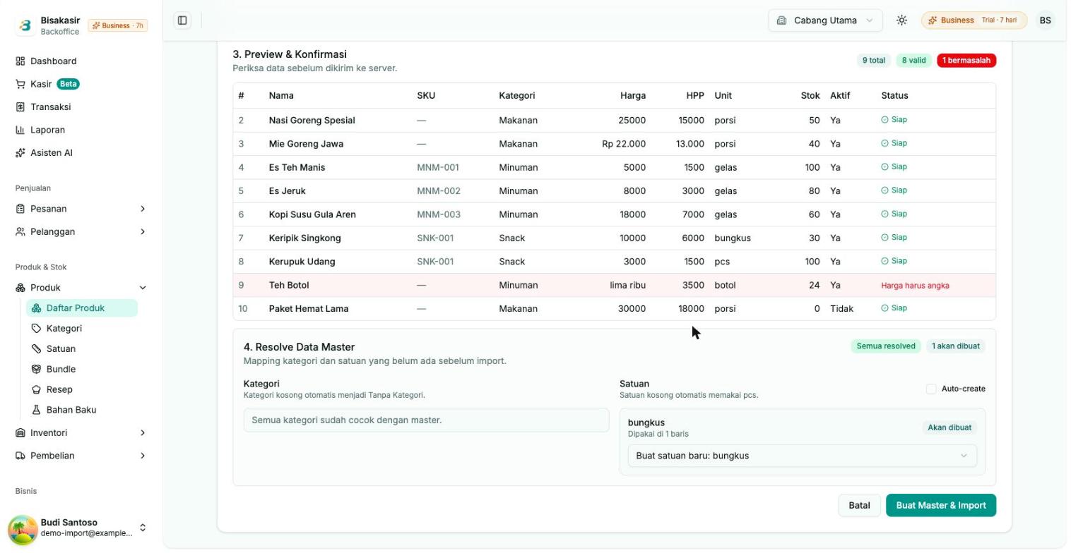Click the Semua resolved badge
1071x553 pixels.
coord(886,346)
